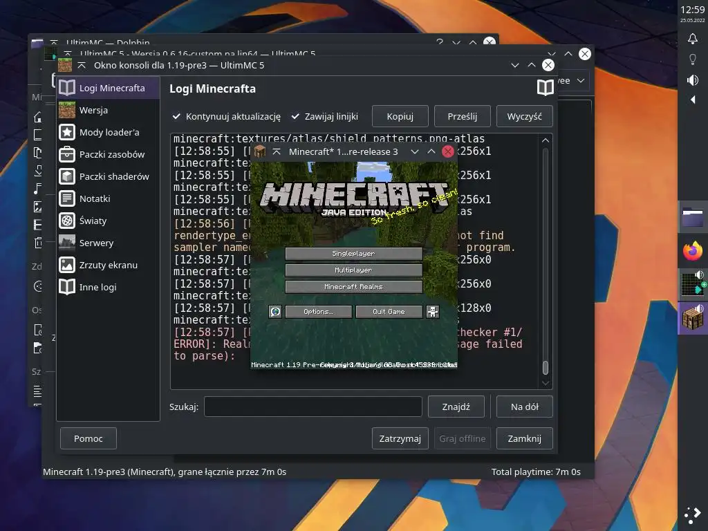Click log scrollbar down arrow
The height and width of the screenshot is (531, 708).
point(546,383)
